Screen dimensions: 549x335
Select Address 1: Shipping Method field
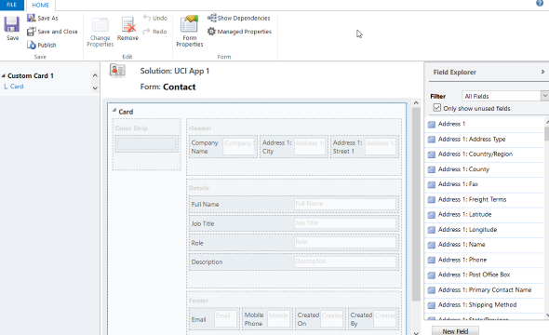click(x=485, y=305)
